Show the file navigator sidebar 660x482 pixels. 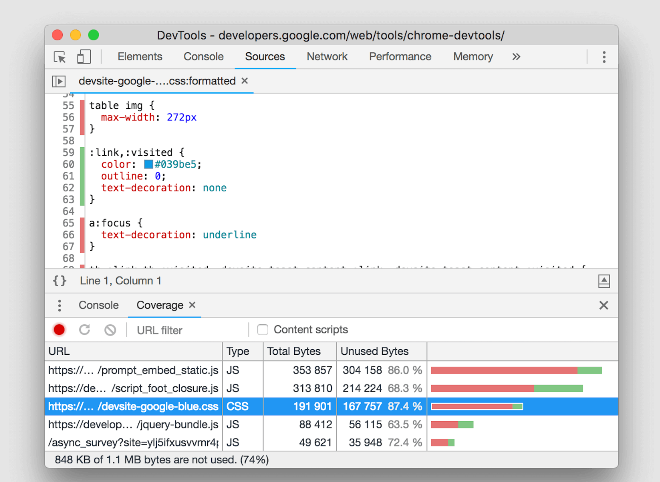[x=59, y=81]
